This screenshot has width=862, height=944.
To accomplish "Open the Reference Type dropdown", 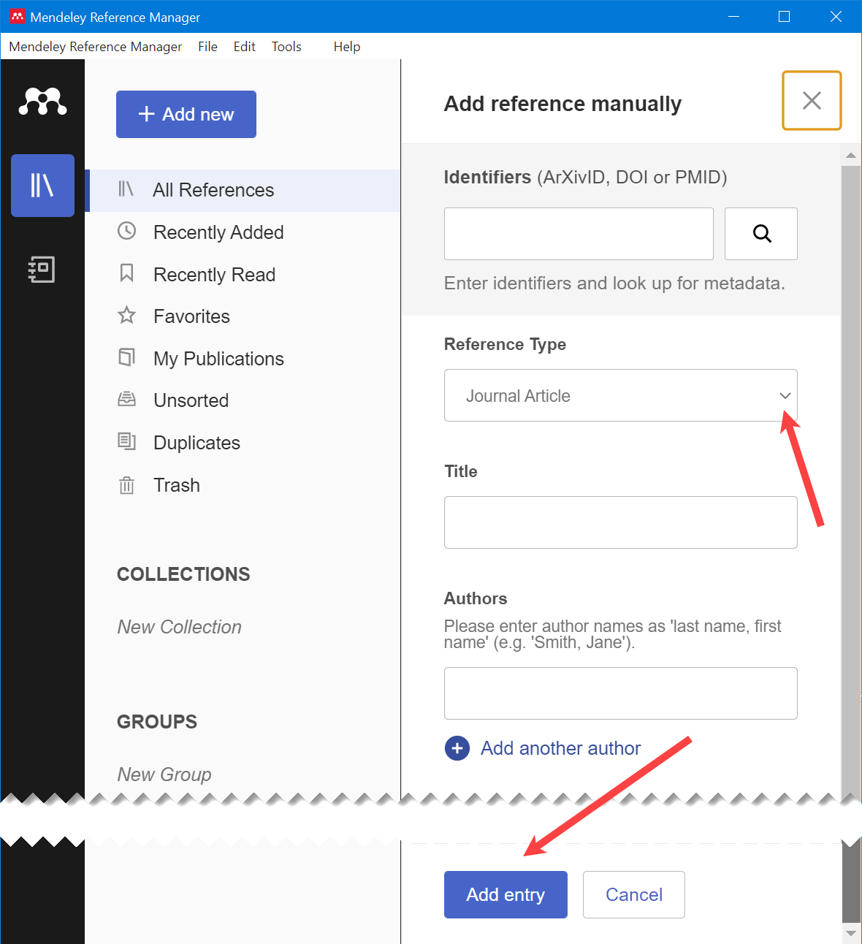I will tap(621, 395).
